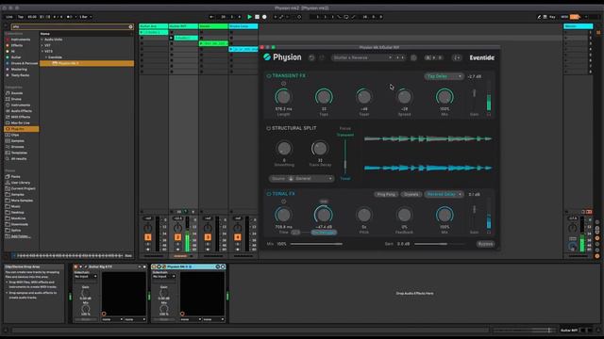Image resolution: width=604 pixels, height=339 pixels.
Task: Expand the Audio Units folder
Action: pos(42,40)
